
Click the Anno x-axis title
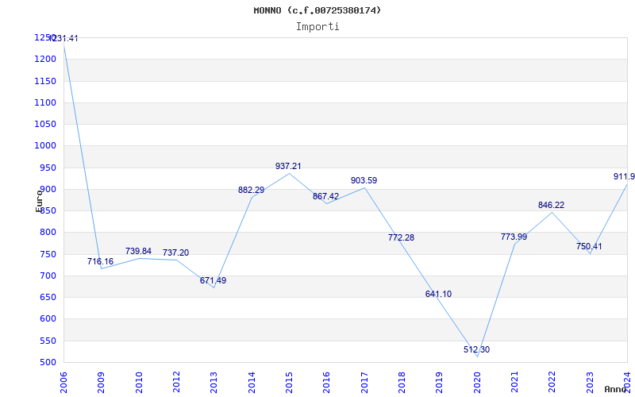[616, 389]
